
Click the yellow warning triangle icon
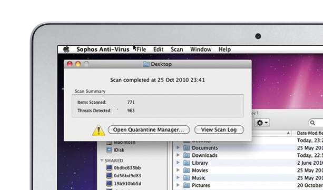coord(99,131)
